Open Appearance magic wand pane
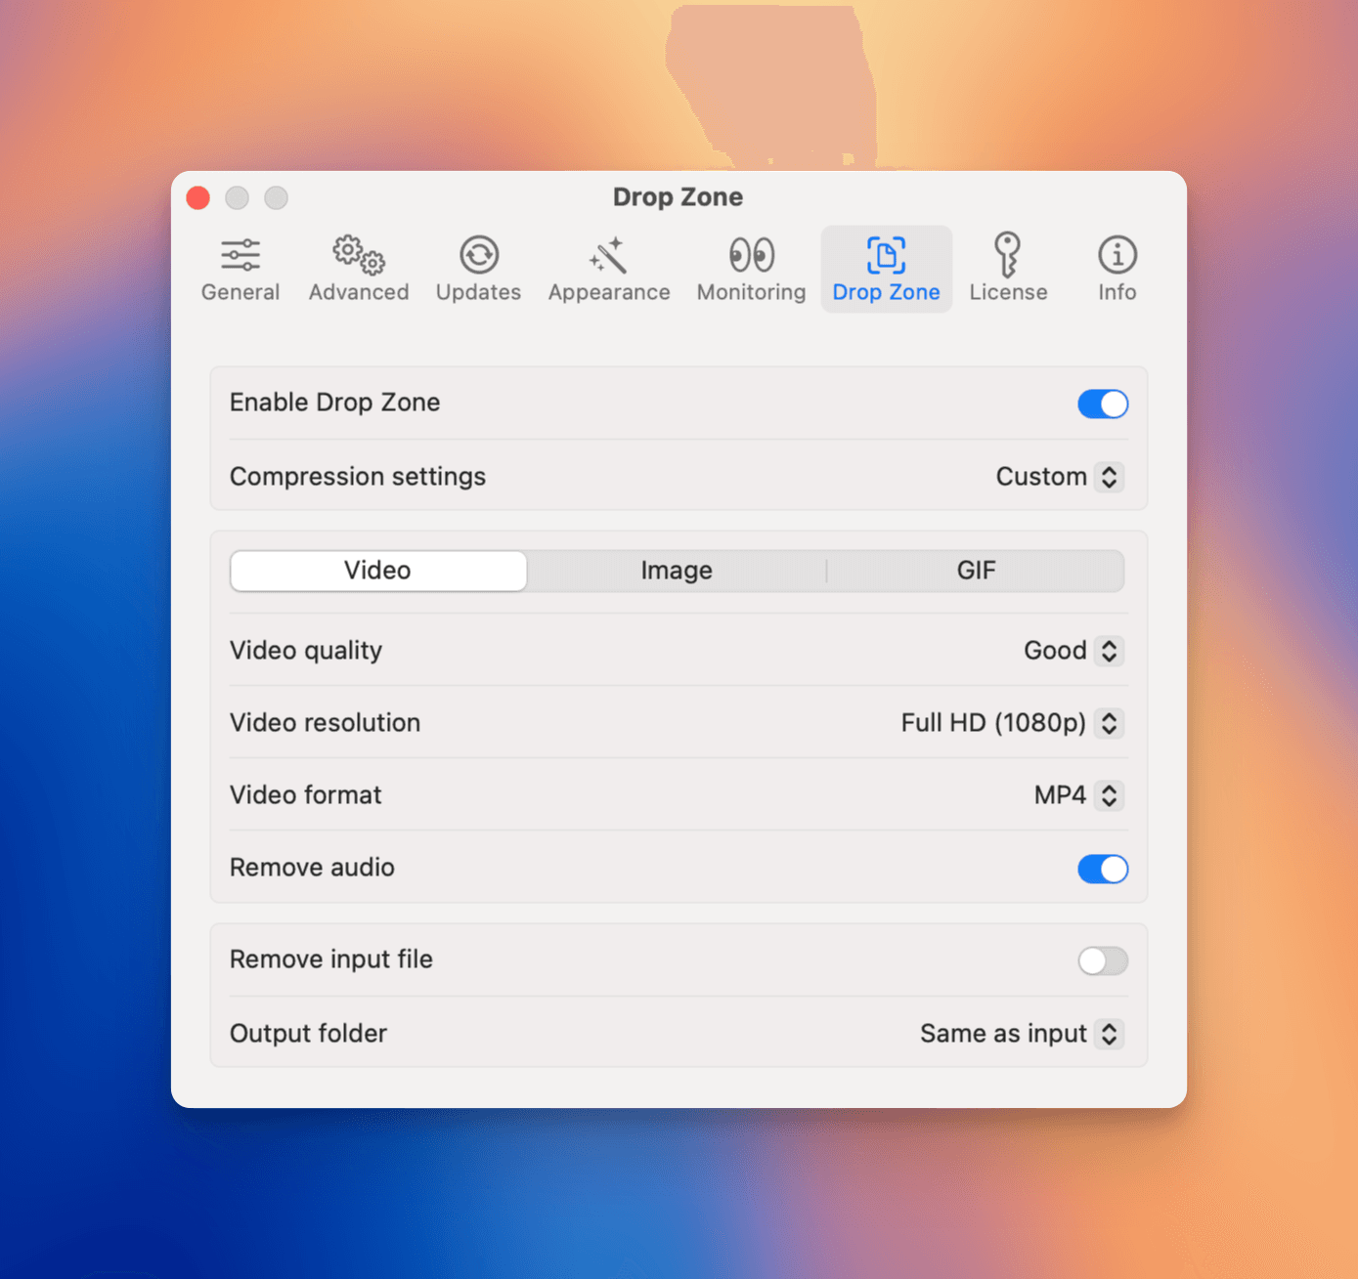1358x1279 pixels. [608, 269]
